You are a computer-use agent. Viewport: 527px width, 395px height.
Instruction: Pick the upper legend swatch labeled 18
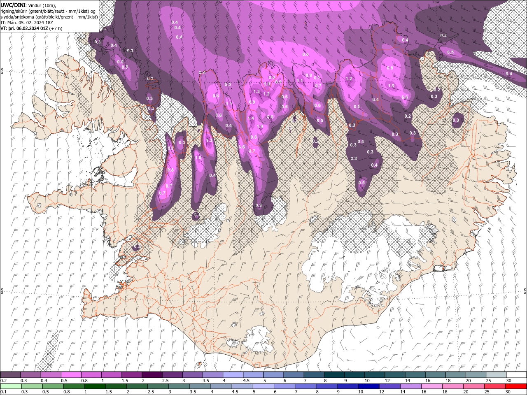(455, 375)
